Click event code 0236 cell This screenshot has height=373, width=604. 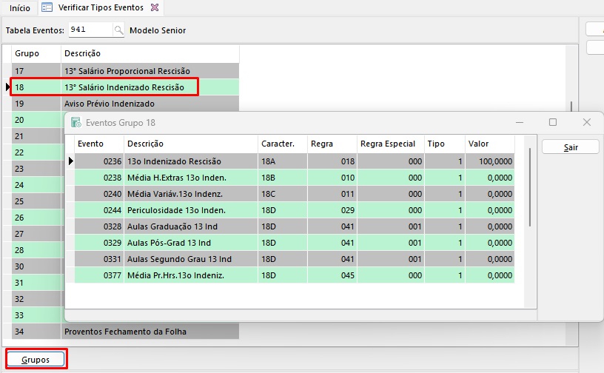click(99, 161)
